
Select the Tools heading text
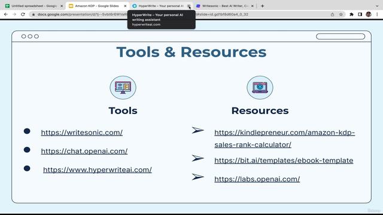pyautogui.click(x=123, y=110)
